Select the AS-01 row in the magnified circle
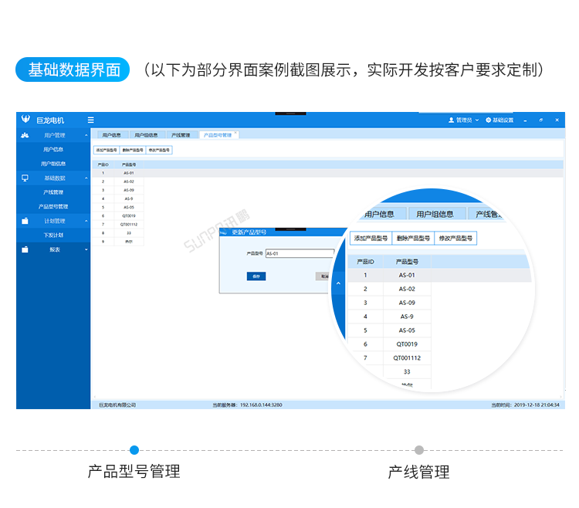Screen dimensions: 579x508 click(439, 275)
